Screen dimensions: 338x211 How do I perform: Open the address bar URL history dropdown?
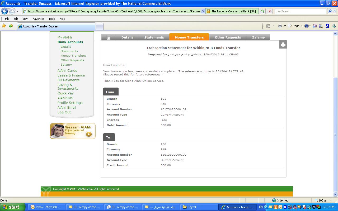pos(203,11)
